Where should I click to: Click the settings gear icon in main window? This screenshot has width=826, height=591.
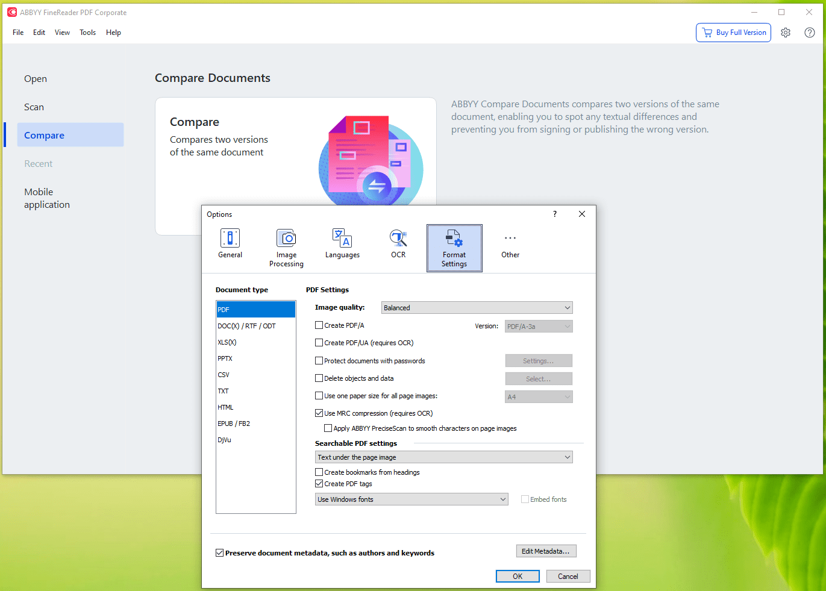(x=786, y=33)
